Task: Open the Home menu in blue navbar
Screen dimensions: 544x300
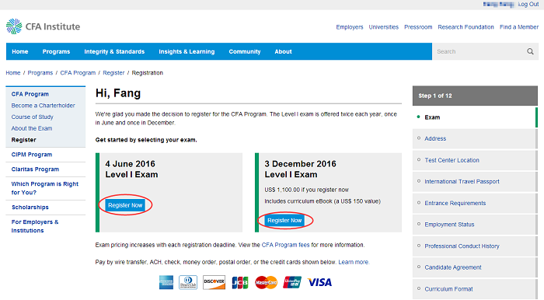Action: pyautogui.click(x=20, y=51)
